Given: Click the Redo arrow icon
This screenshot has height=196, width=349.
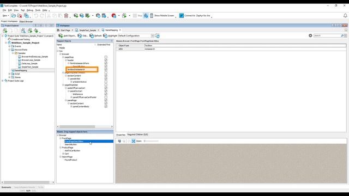Looking at the screenshot, I should [42, 16].
